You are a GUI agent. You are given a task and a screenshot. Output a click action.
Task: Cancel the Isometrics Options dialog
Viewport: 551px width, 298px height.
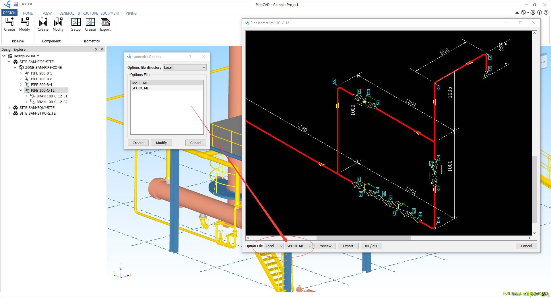tap(196, 143)
